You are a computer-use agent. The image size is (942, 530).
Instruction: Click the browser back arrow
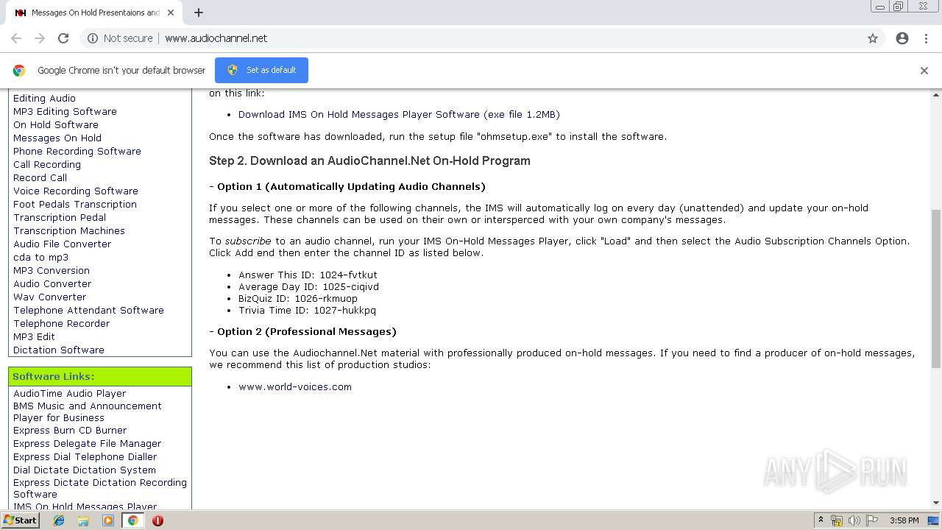click(16, 38)
